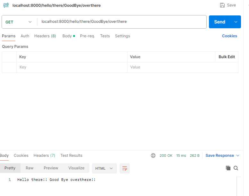Click the 262 B response size
The width and height of the screenshot is (249, 196).
point(195,156)
